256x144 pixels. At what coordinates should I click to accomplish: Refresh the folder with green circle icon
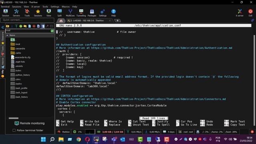(21, 26)
